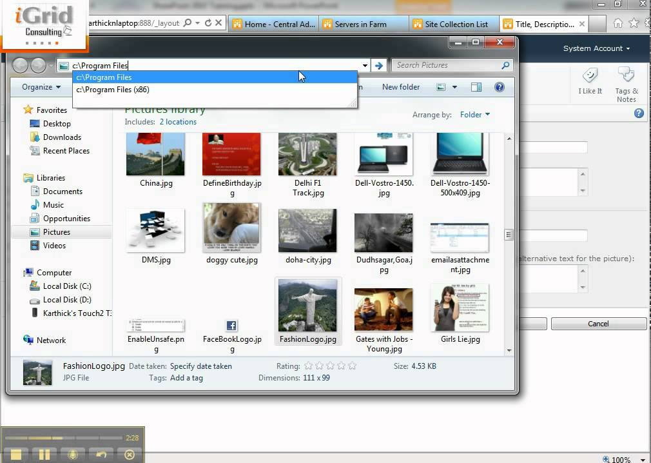Select the c:\Program Files (x86) suggestion
The image size is (651, 463).
pos(215,90)
